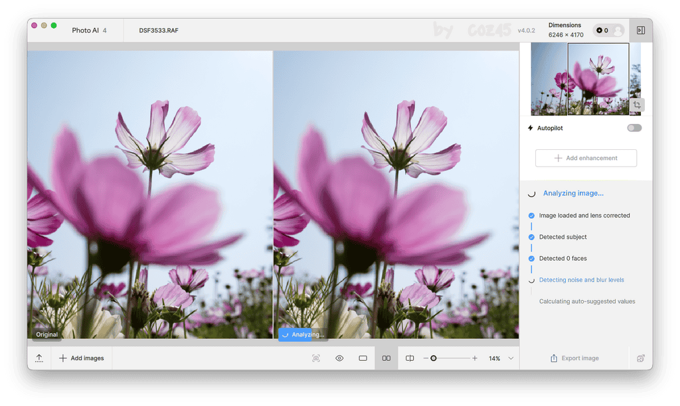Viewport: 680px width, 406px height.
Task: Click the plus zoom in button
Action: coord(475,358)
